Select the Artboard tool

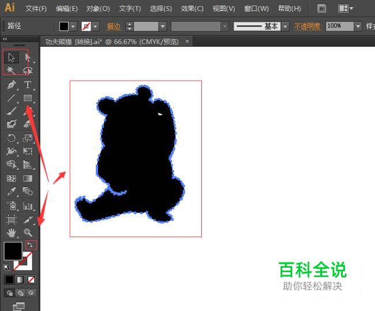tap(11, 219)
